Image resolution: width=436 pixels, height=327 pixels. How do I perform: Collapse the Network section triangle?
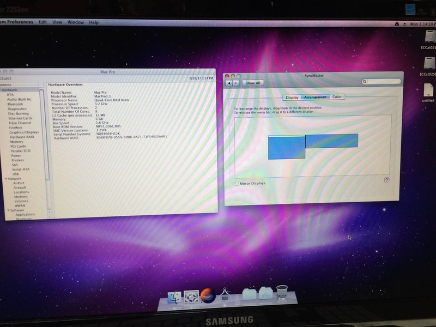(x=6, y=179)
